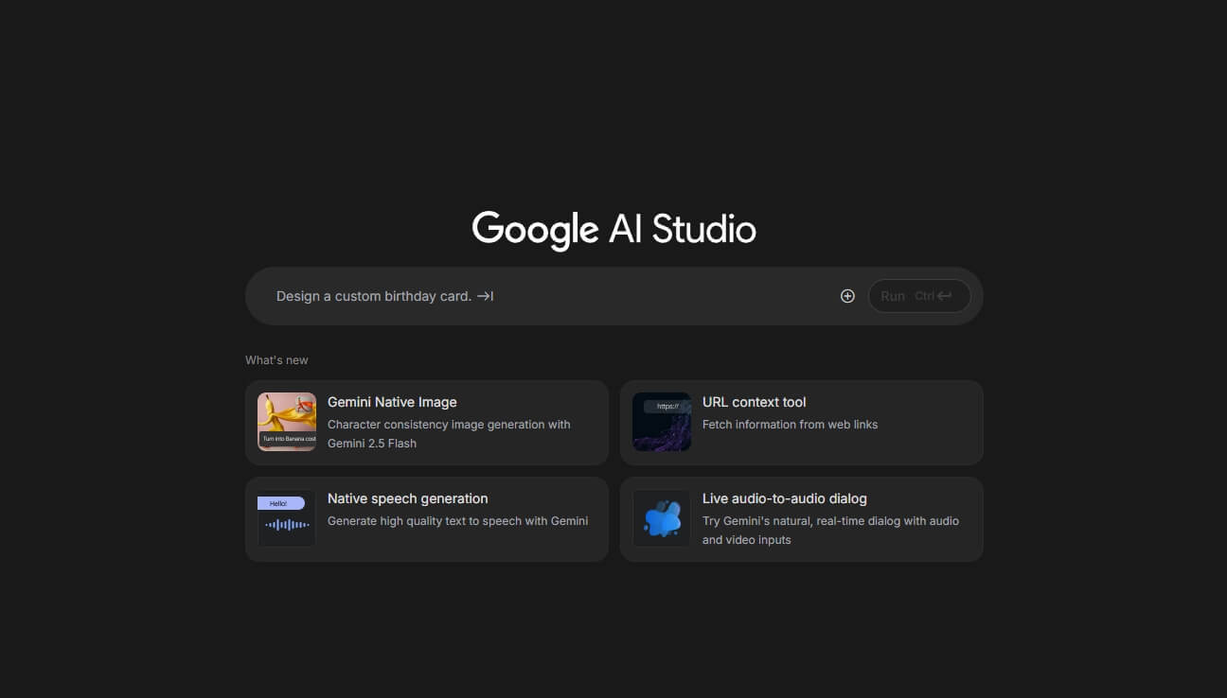Image resolution: width=1227 pixels, height=698 pixels.
Task: Click the Gemini 2.5 Flash description text
Action: pos(449,433)
